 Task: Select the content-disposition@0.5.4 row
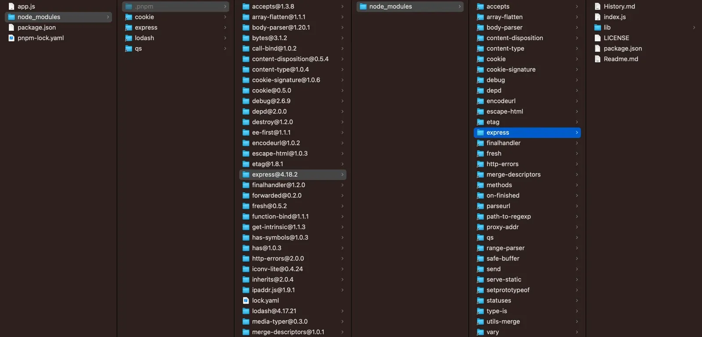click(293, 59)
